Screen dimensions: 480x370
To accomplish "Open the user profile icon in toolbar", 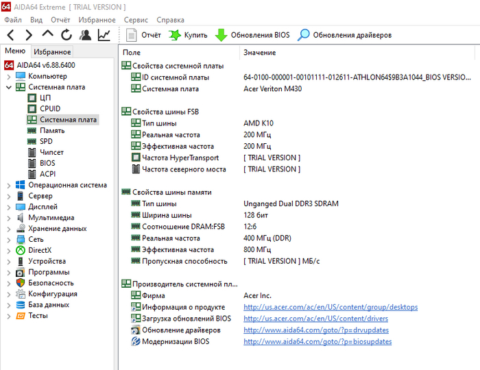I will (85, 35).
